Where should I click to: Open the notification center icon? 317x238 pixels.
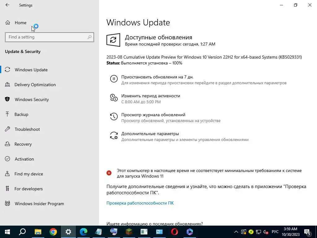click(x=307, y=232)
